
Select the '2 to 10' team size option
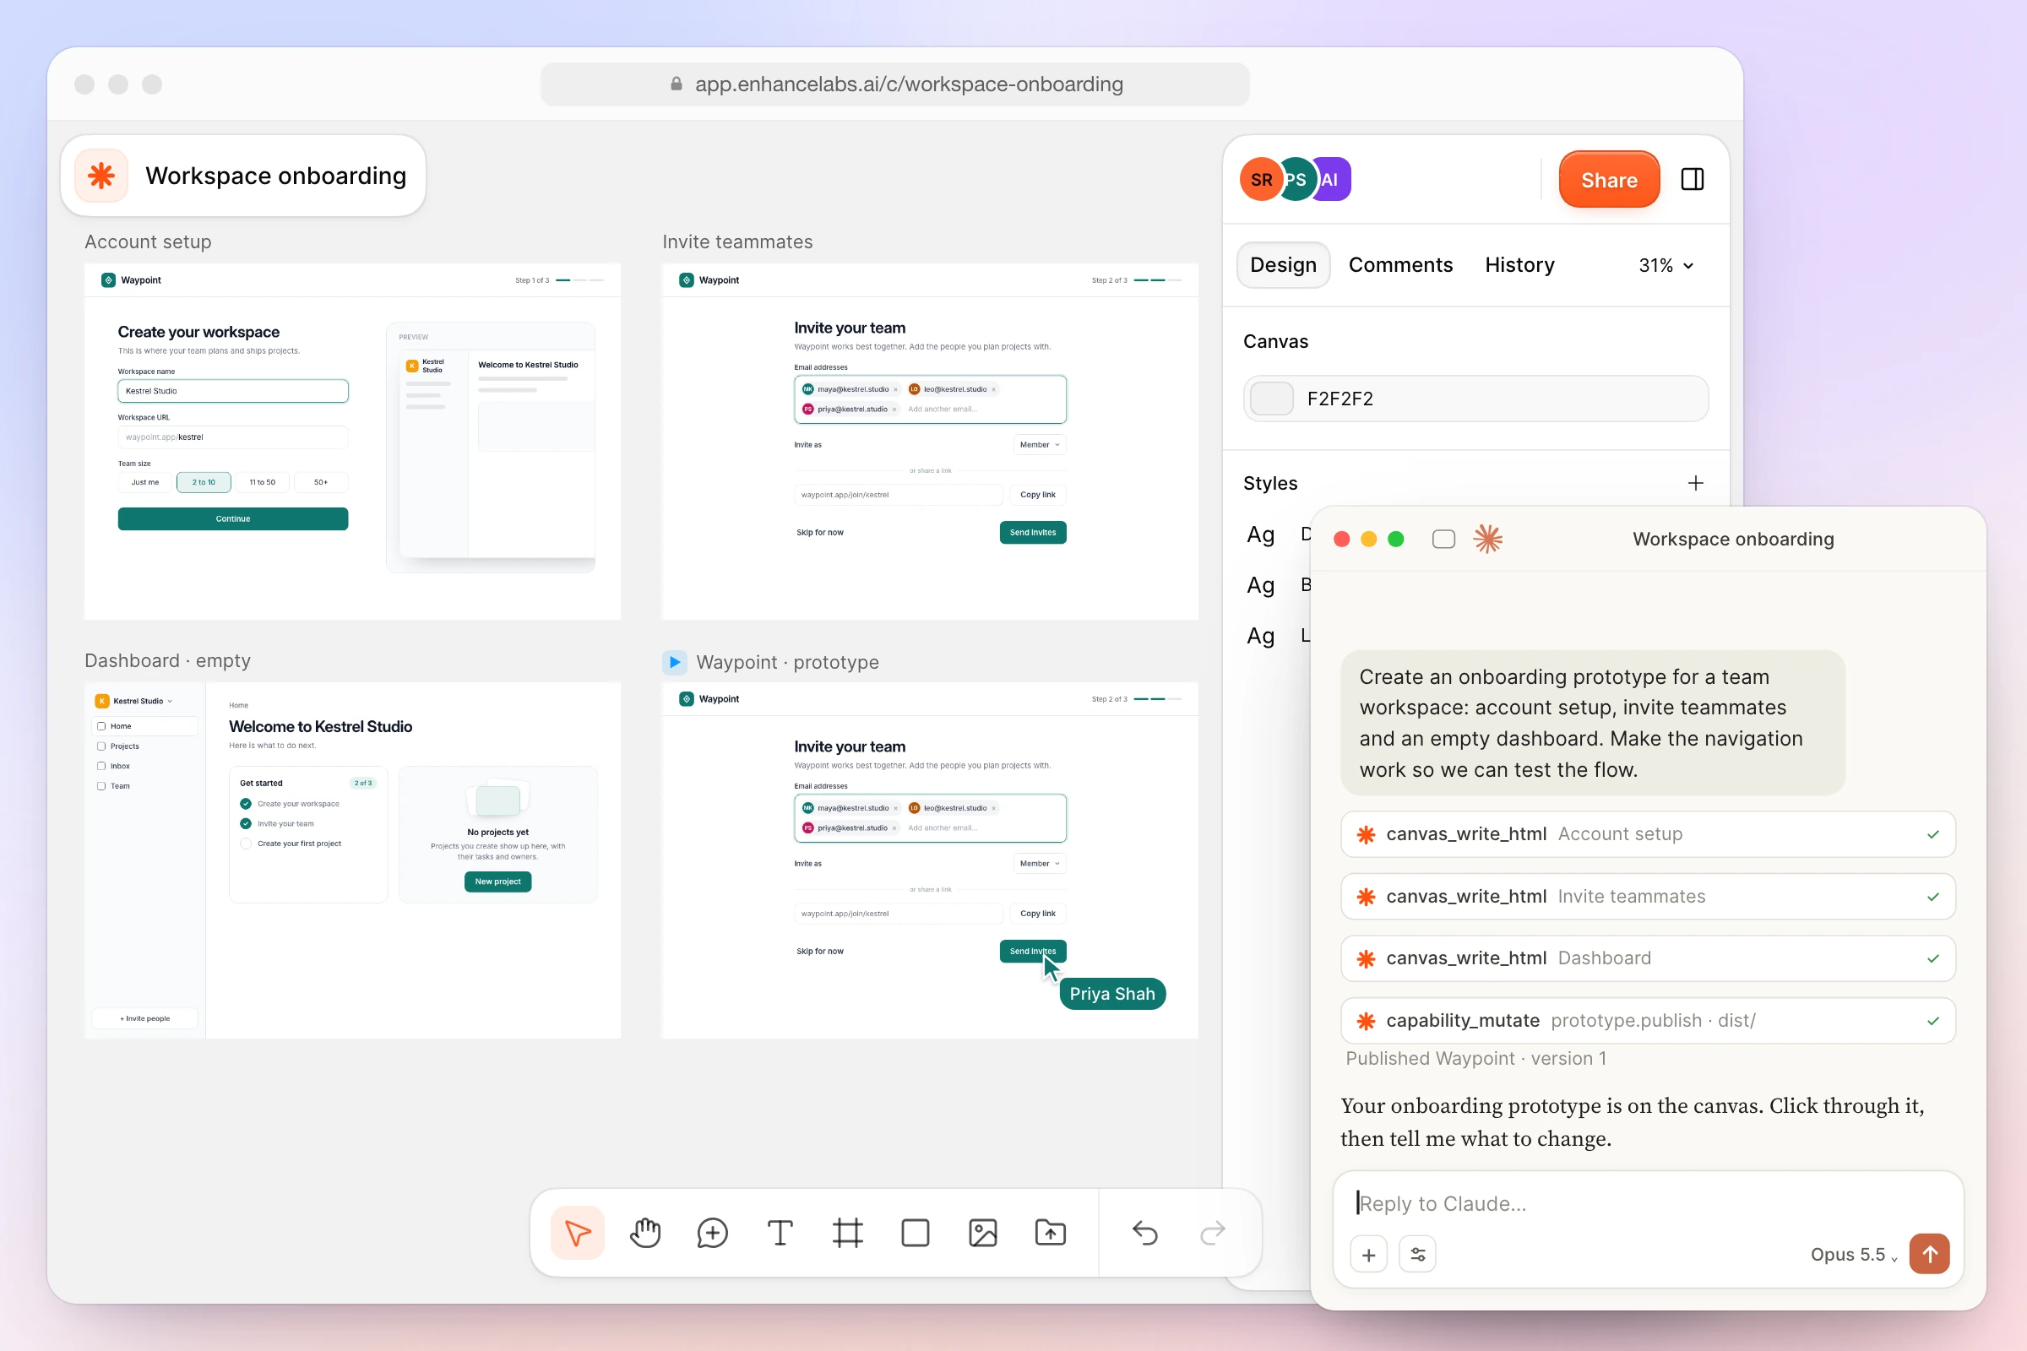(x=204, y=482)
